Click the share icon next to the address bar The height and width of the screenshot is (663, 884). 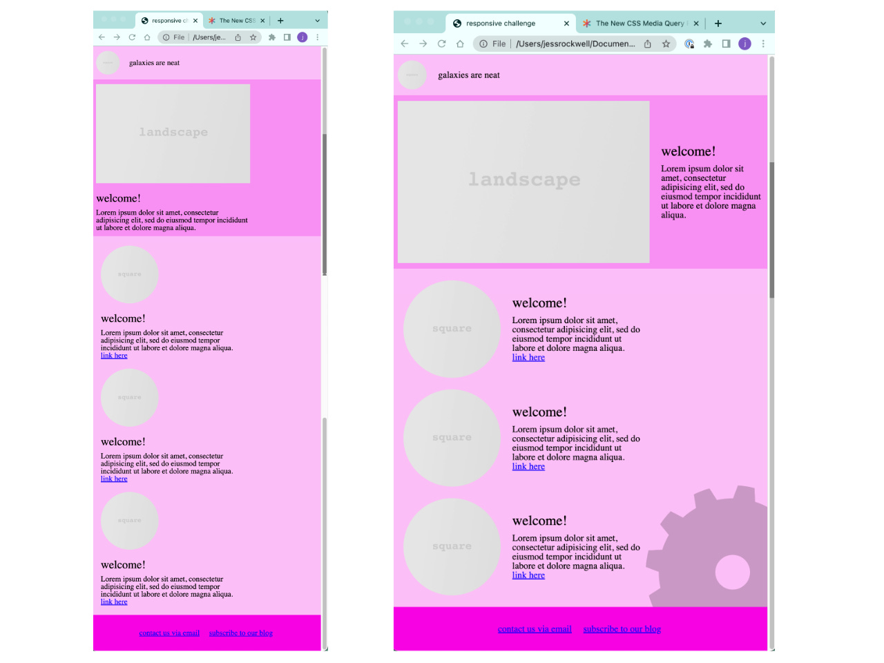coord(647,44)
